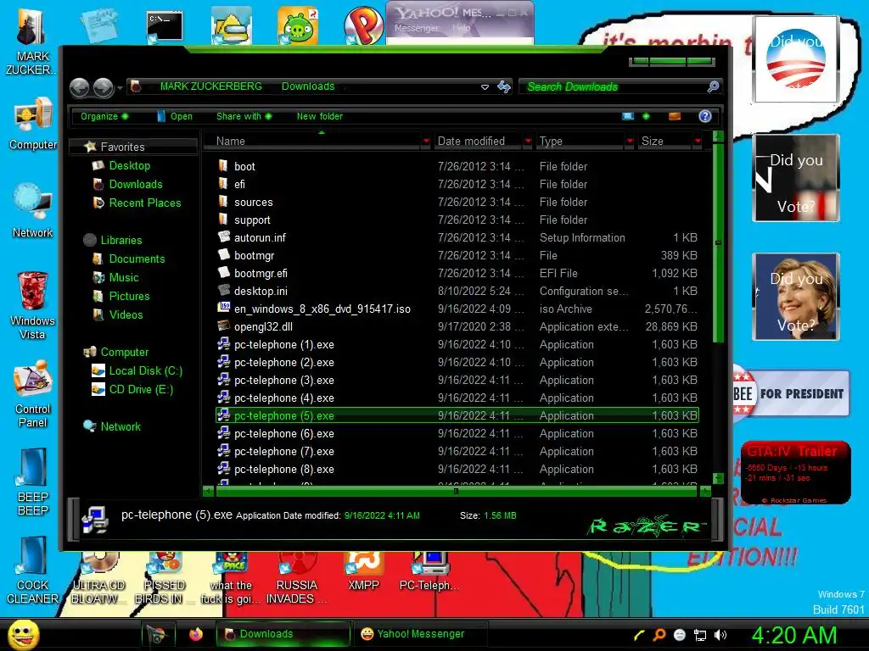Open the Name column filter dropdown arrow

426,142
